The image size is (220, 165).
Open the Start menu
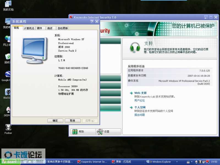click(10, 162)
